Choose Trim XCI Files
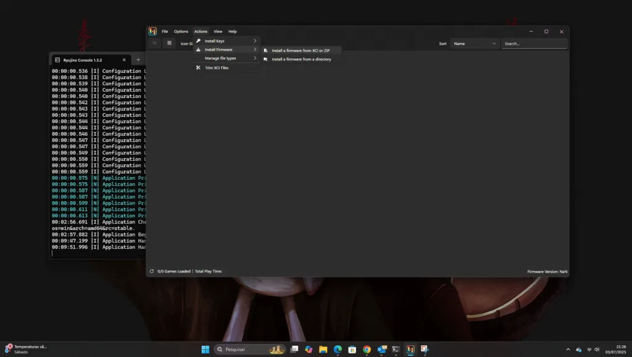The width and height of the screenshot is (632, 357). (x=227, y=68)
